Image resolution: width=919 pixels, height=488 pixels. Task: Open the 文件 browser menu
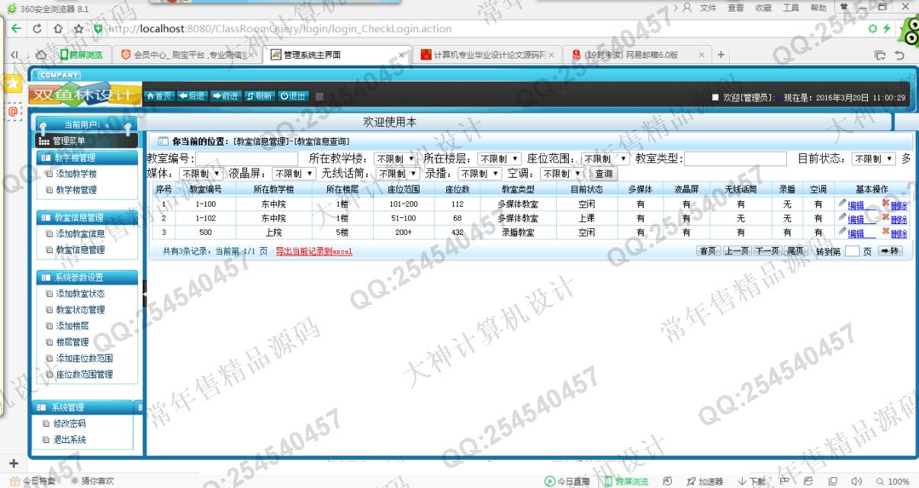tap(708, 8)
